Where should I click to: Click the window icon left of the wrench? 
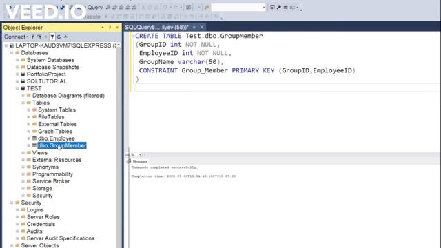(x=272, y=8)
